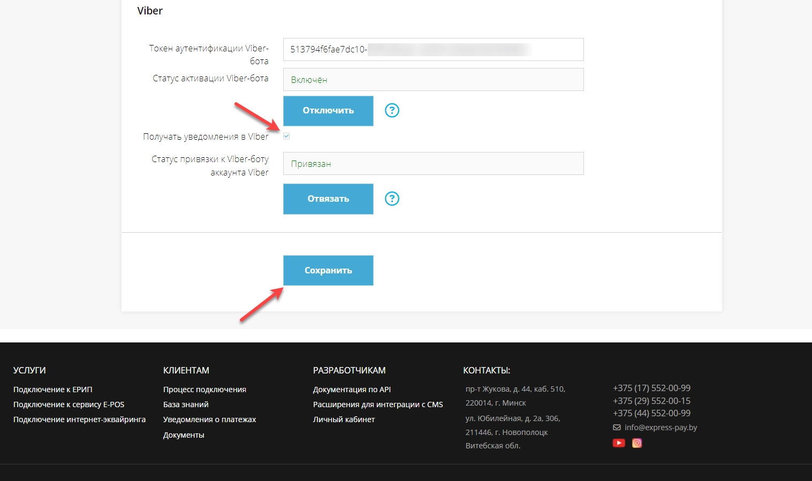Click activation status field showing Включён
Viewport: 812px width, 481px height.
pos(433,79)
